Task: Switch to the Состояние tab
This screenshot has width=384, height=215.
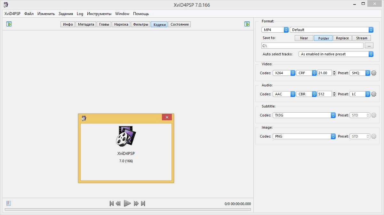Action: [180, 24]
